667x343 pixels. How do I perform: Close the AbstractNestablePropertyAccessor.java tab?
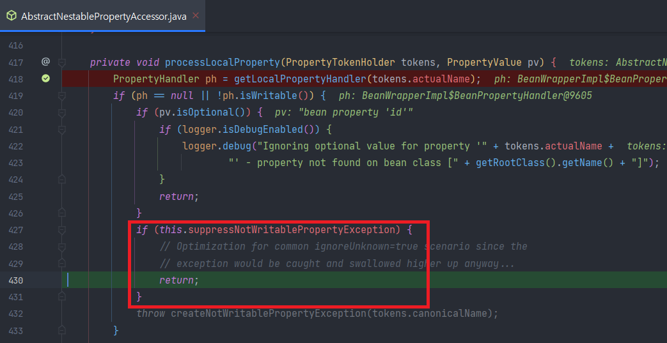(196, 16)
